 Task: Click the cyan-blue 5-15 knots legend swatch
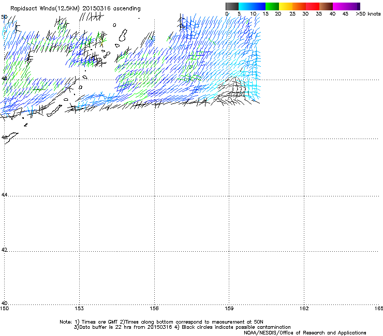tap(252, 6)
